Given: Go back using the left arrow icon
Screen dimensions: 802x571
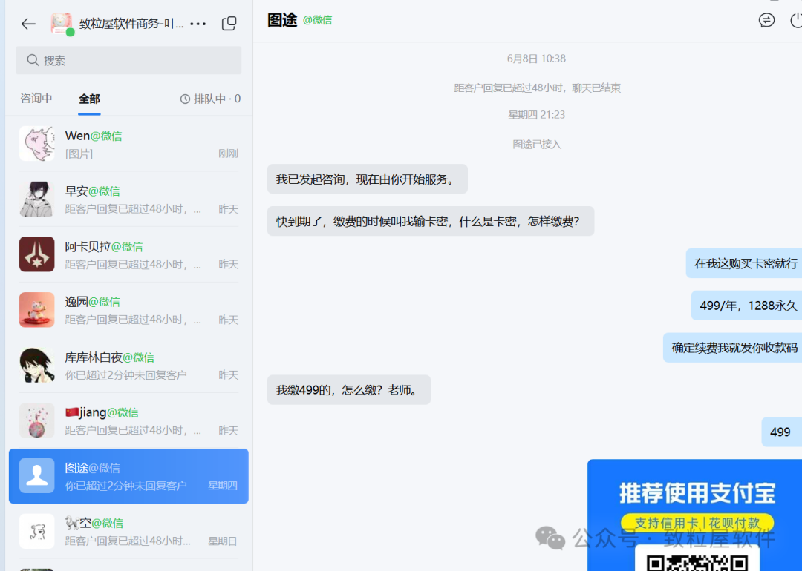Looking at the screenshot, I should pyautogui.click(x=29, y=24).
